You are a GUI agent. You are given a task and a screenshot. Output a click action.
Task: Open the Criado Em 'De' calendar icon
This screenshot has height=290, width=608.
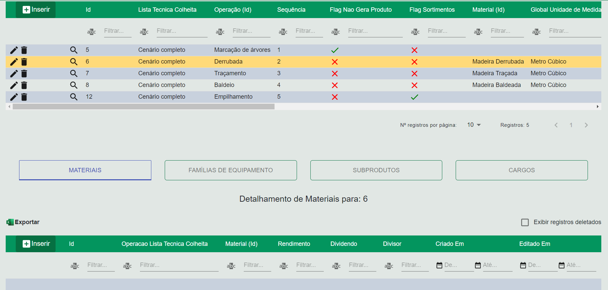click(439, 265)
